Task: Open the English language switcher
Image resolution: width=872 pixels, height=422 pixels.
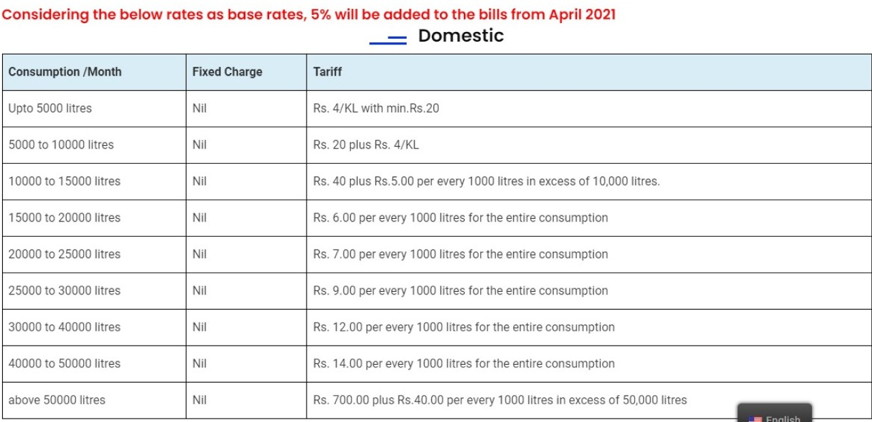Action: tap(778, 417)
